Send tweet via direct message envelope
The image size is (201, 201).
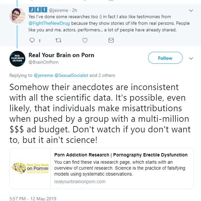tap(111, 40)
